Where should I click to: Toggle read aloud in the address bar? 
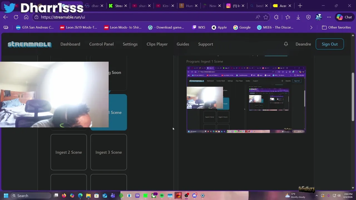(258, 17)
